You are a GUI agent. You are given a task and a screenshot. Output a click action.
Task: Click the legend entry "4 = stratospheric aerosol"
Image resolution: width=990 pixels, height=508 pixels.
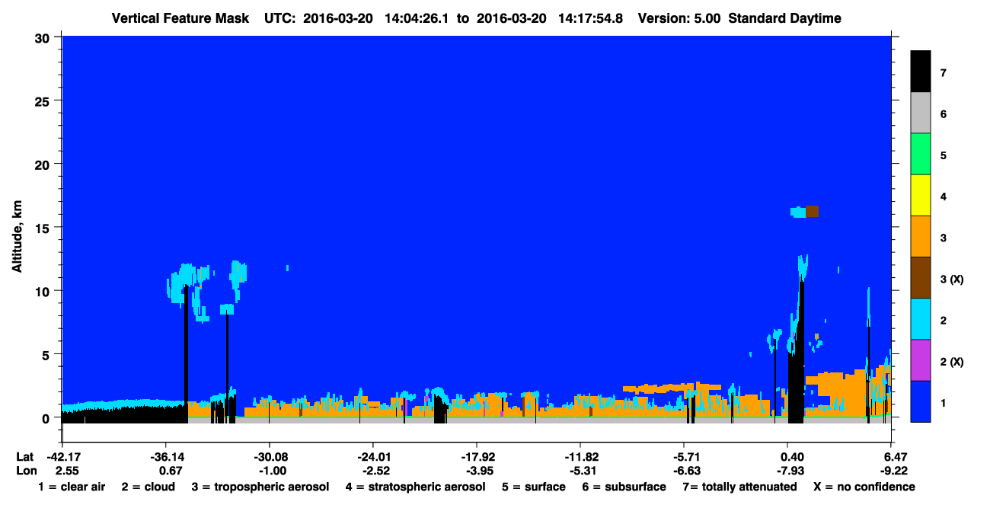[416, 487]
